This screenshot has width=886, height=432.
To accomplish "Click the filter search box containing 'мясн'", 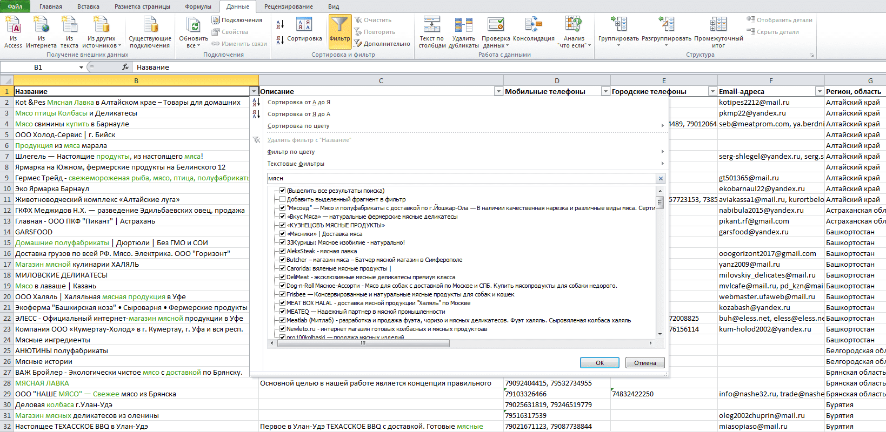I will [462, 178].
